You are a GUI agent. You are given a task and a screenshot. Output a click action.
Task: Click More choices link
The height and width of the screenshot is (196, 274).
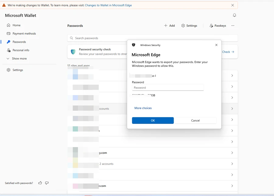143,108
